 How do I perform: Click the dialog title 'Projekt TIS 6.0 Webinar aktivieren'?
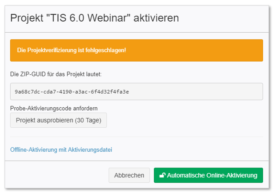pyautogui.click(x=95, y=18)
